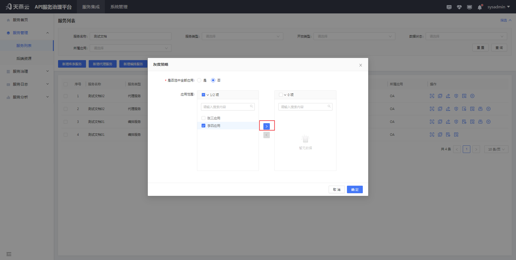The image size is (516, 260).
Task: Open the 服务集成 top menu
Action: pyautogui.click(x=91, y=7)
